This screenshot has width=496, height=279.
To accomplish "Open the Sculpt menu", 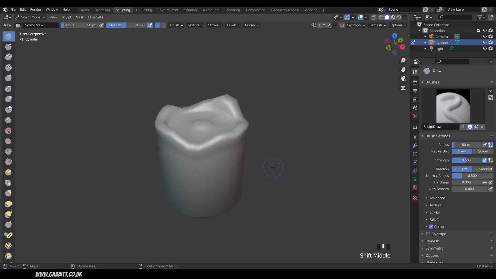I will 66,17.
